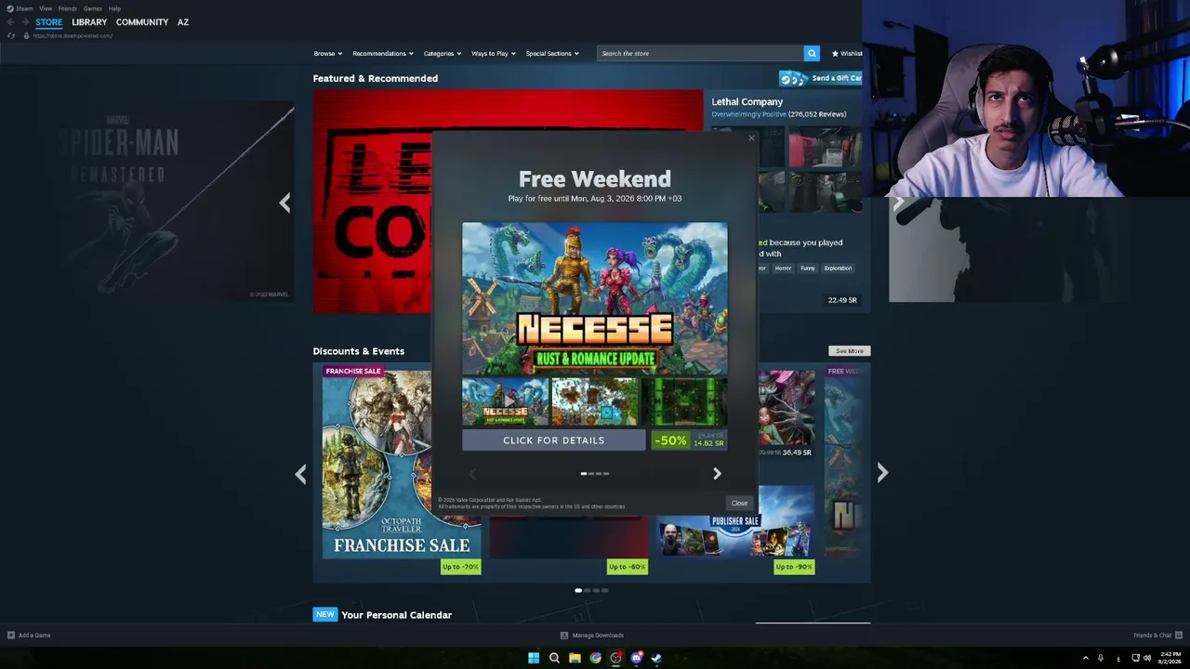The height and width of the screenshot is (669, 1190).
Task: Open the Wishlist button
Action: tap(847, 54)
